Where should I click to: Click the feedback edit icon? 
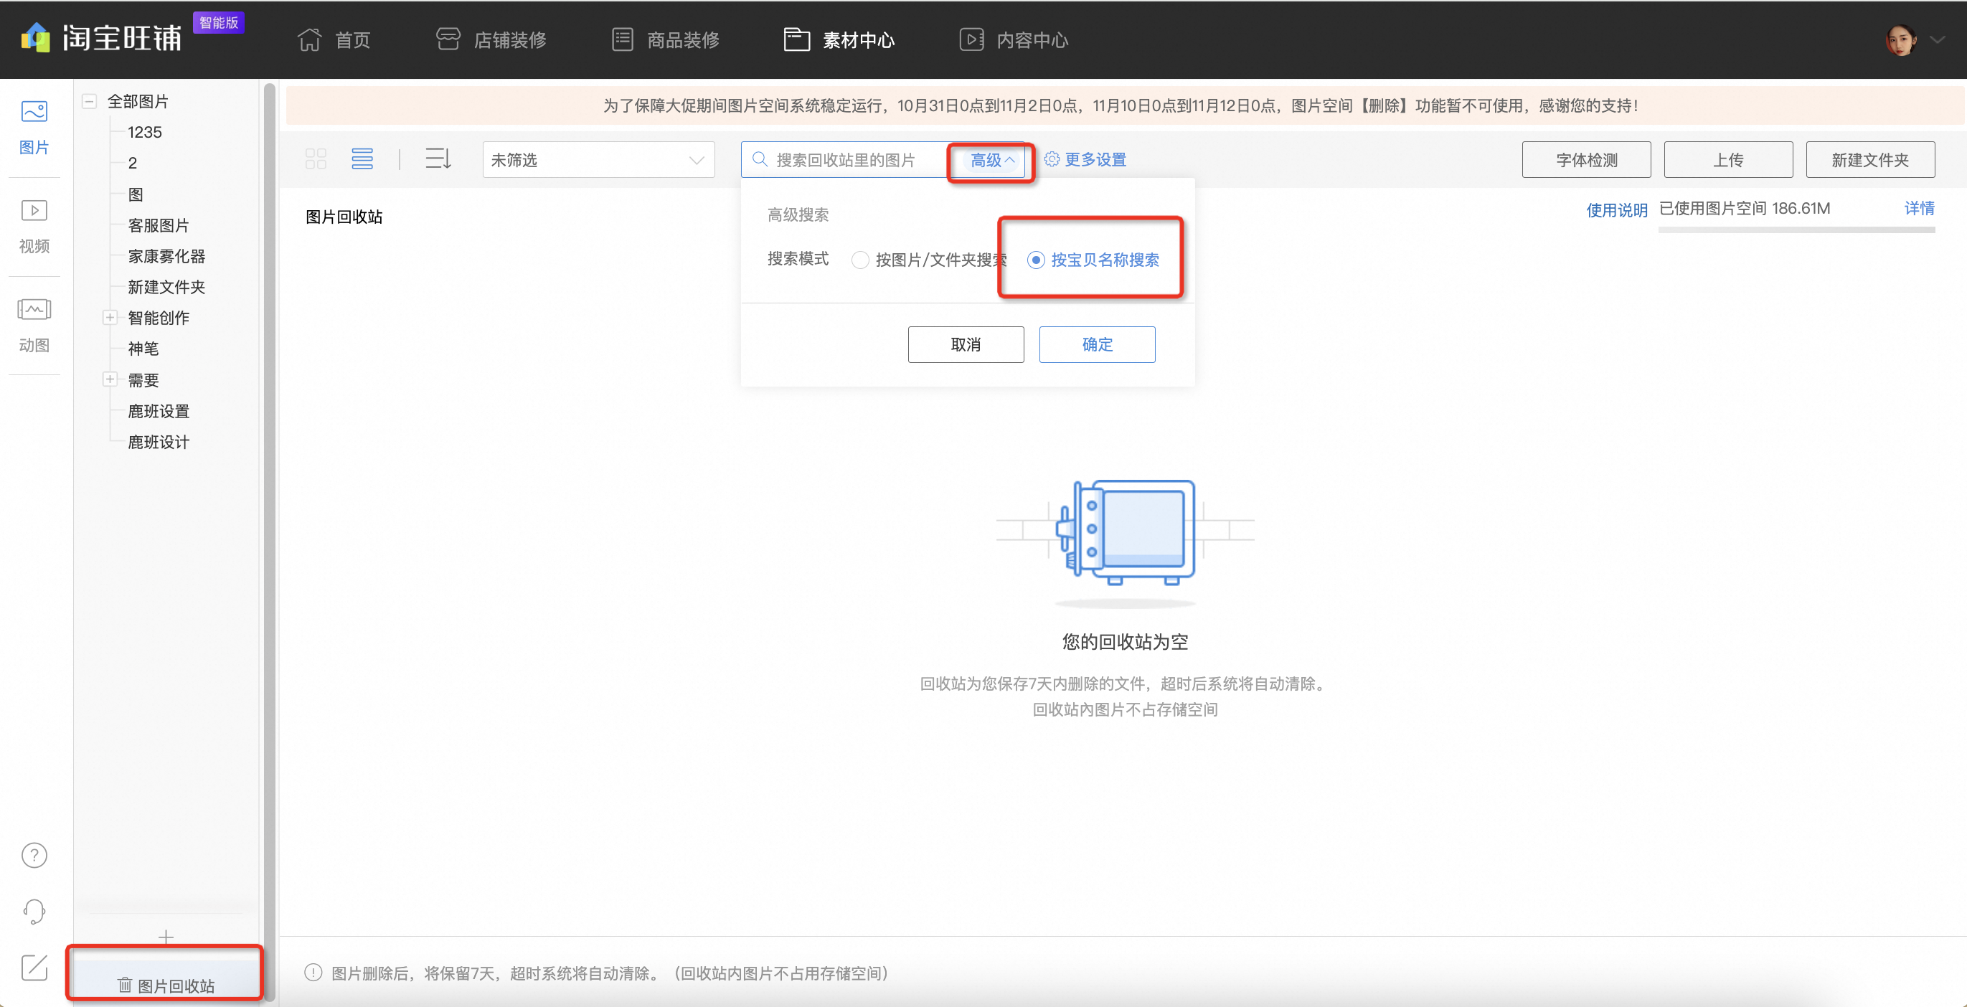(x=34, y=968)
